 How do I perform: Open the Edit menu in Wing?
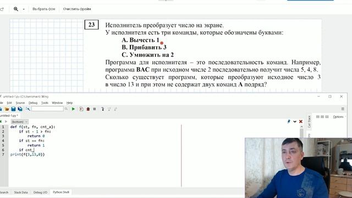pyautogui.click(x=9, y=103)
